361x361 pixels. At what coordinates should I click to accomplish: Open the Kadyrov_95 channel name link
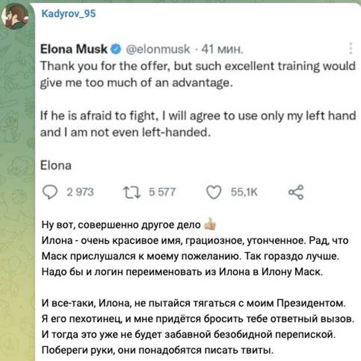click(69, 13)
